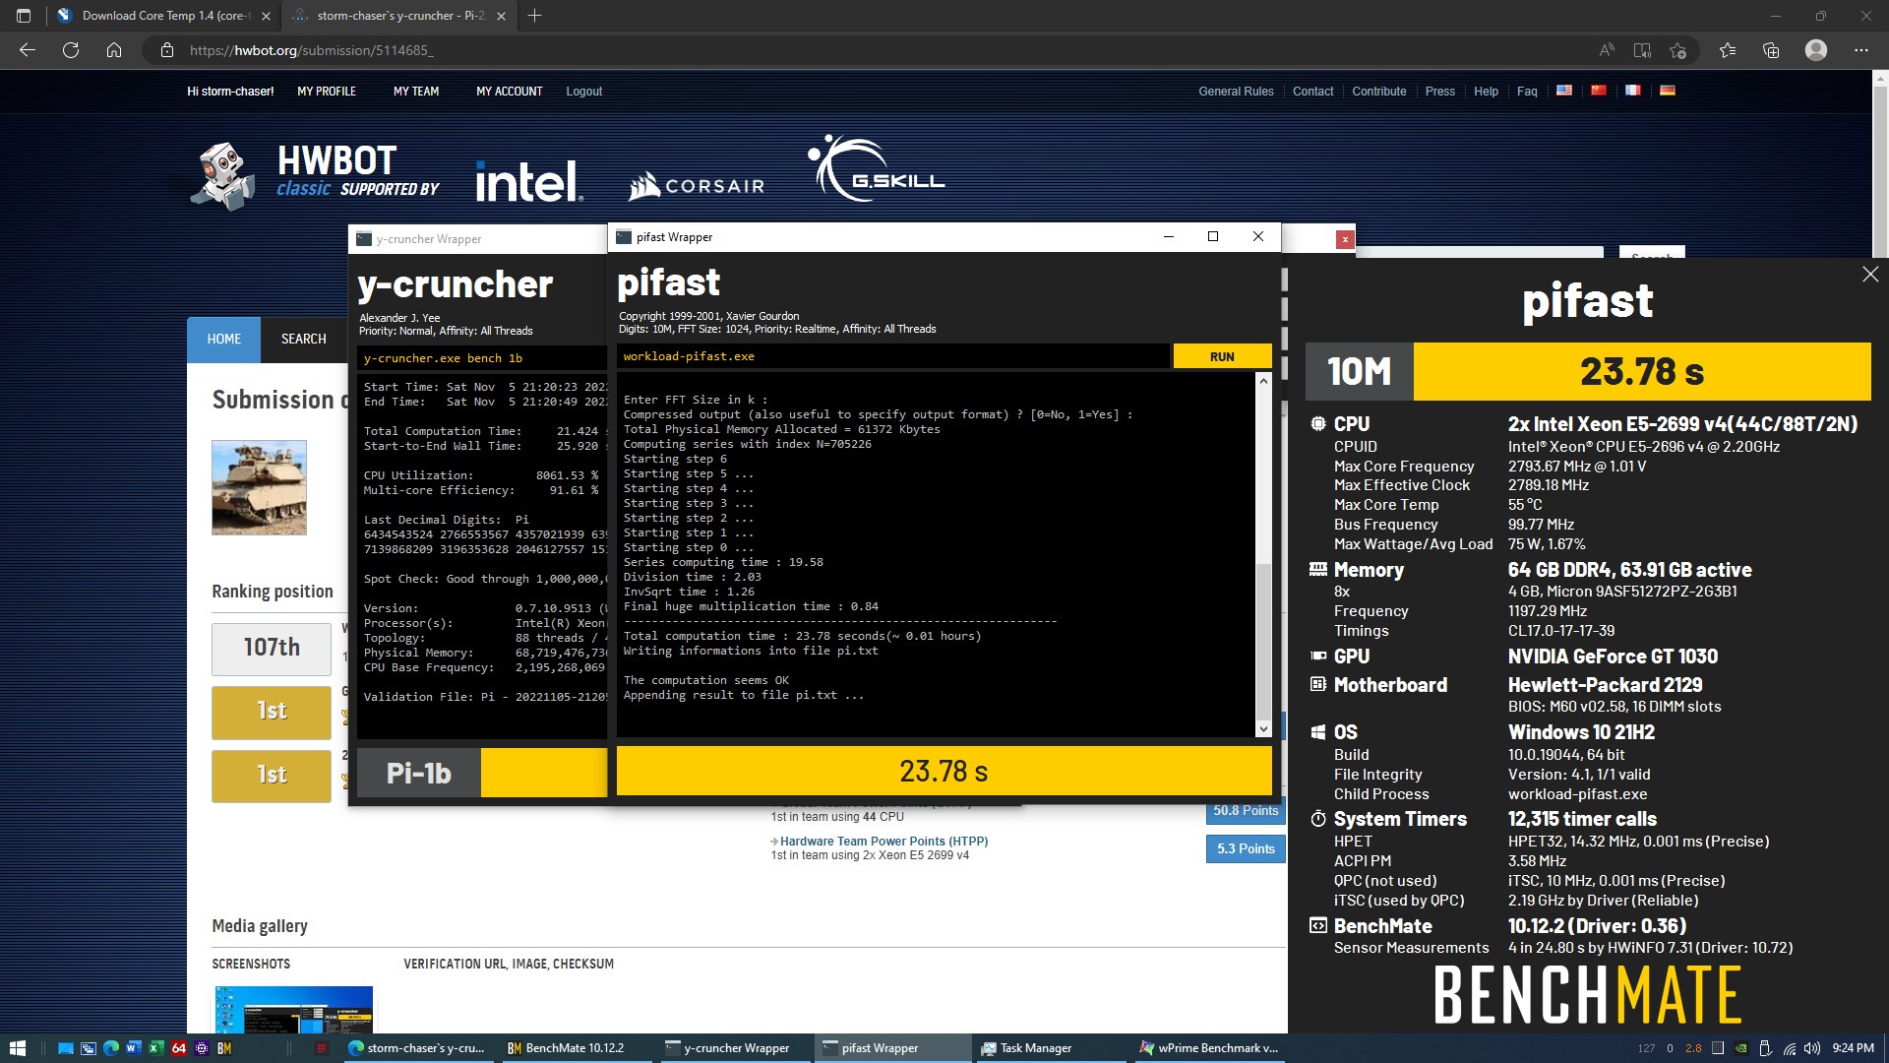Image resolution: width=1889 pixels, height=1063 pixels.
Task: Open volume control in system tray
Action: [x=1812, y=1048]
